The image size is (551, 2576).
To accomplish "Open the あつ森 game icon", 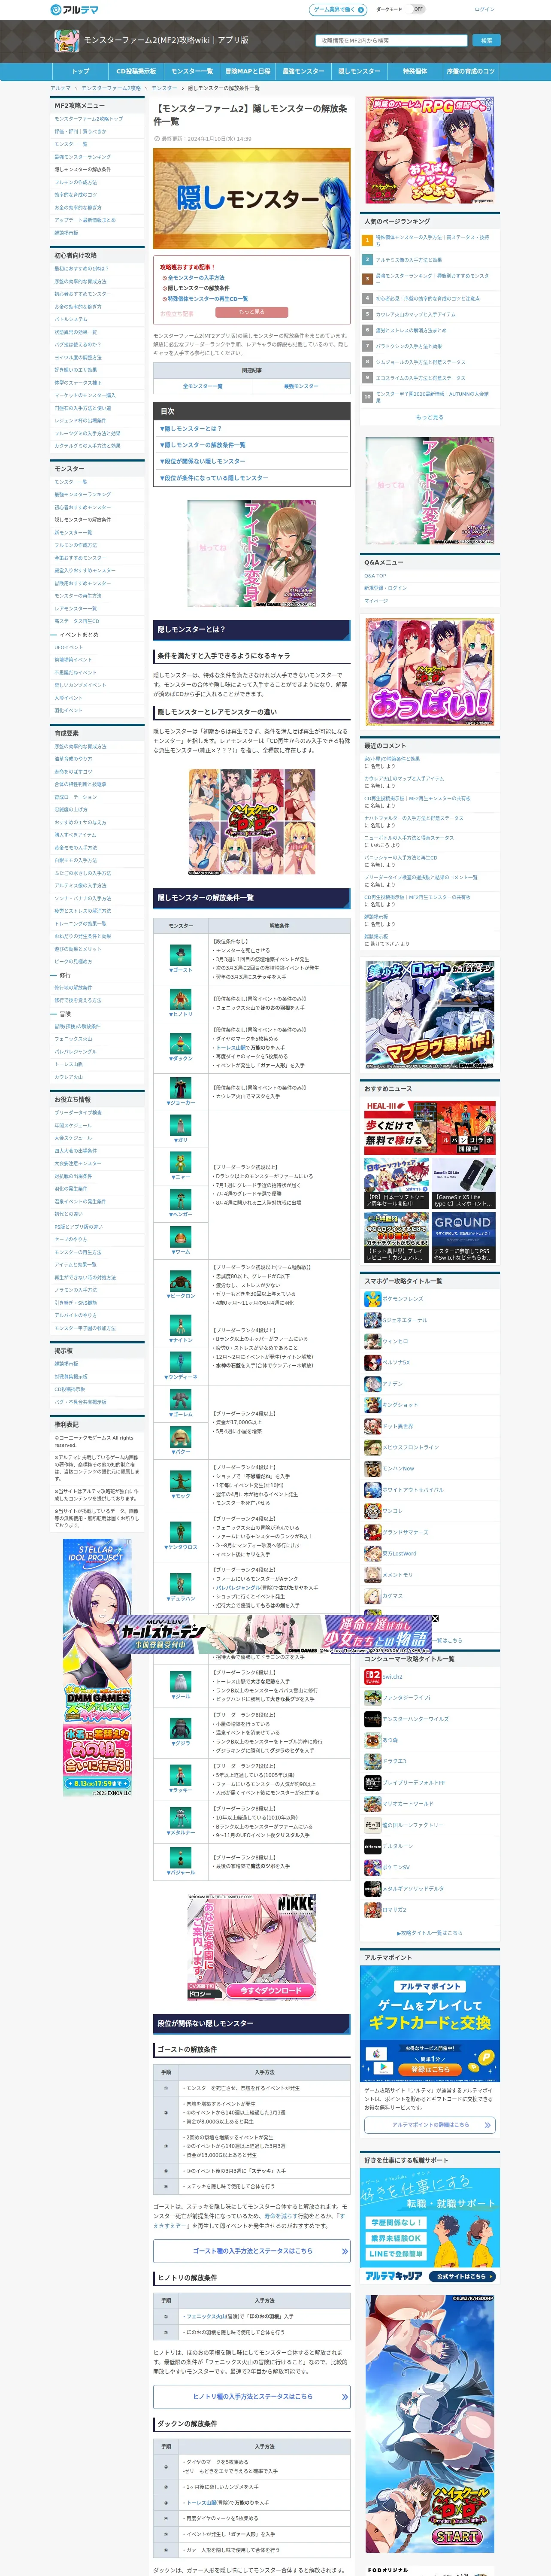I will click(372, 1740).
